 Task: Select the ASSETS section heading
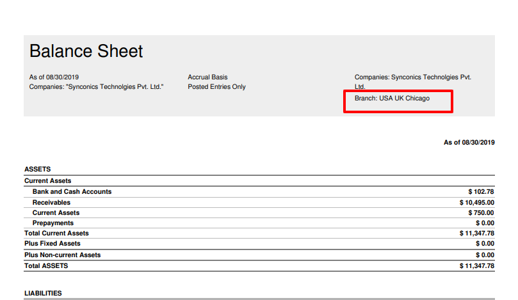click(x=38, y=170)
